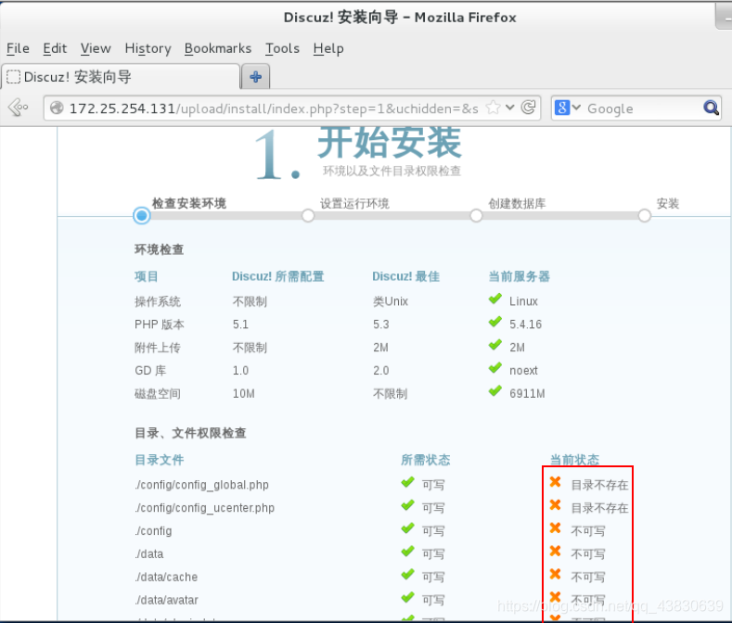
Task: Click required check for ./config row
Action: [407, 528]
